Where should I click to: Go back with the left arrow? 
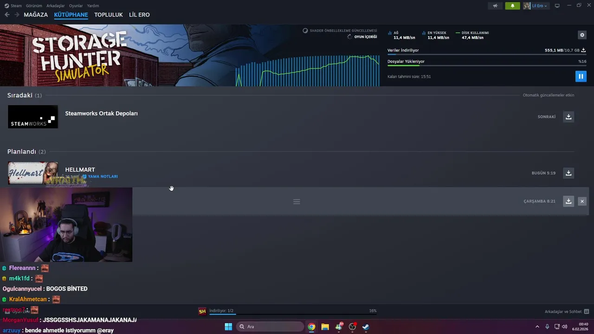pyautogui.click(x=7, y=15)
